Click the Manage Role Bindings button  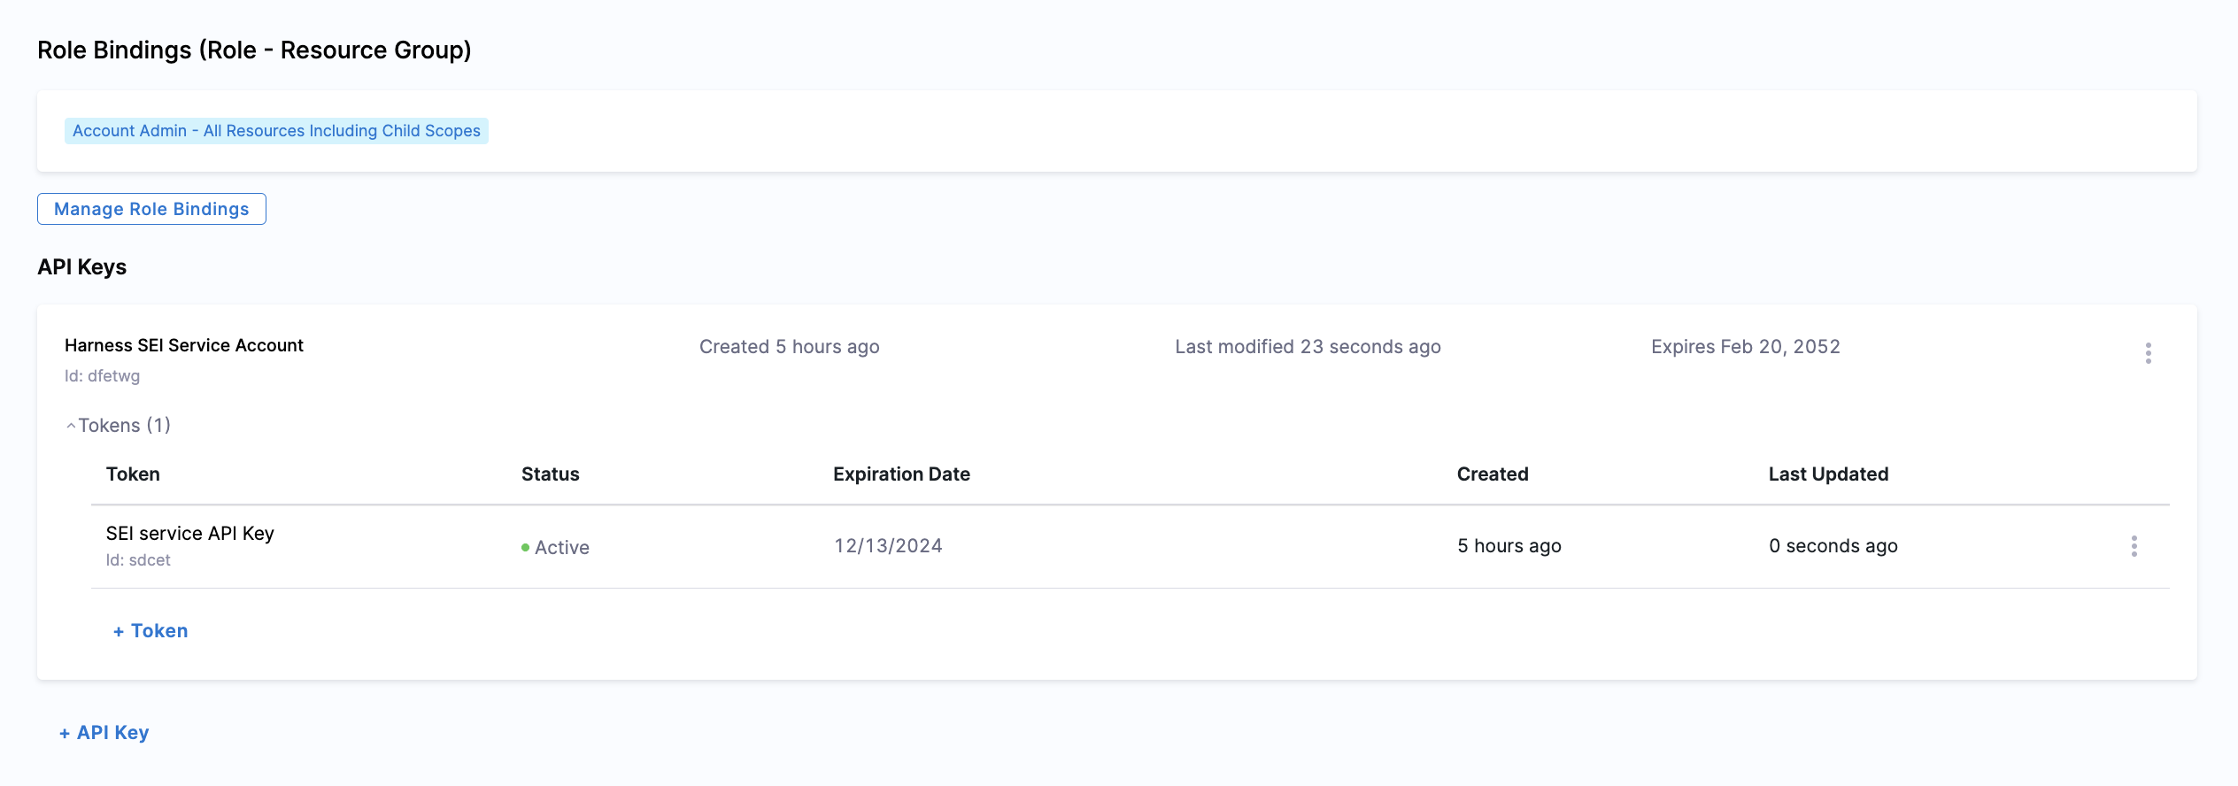(x=151, y=209)
